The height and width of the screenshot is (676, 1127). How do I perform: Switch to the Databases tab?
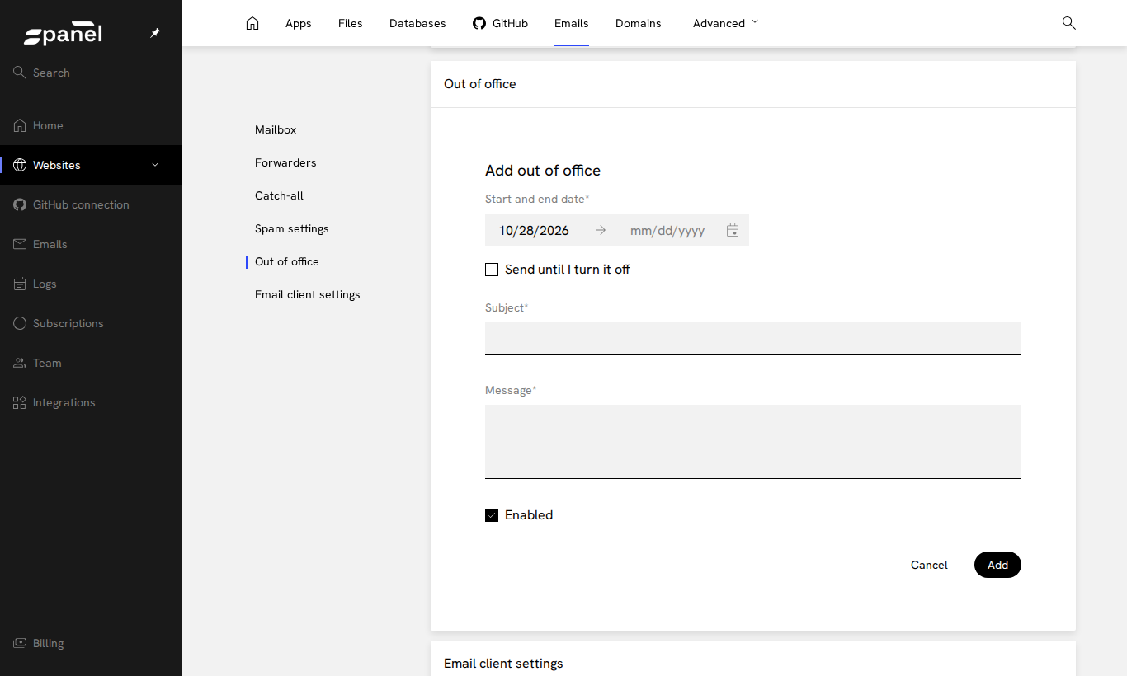[x=417, y=23]
